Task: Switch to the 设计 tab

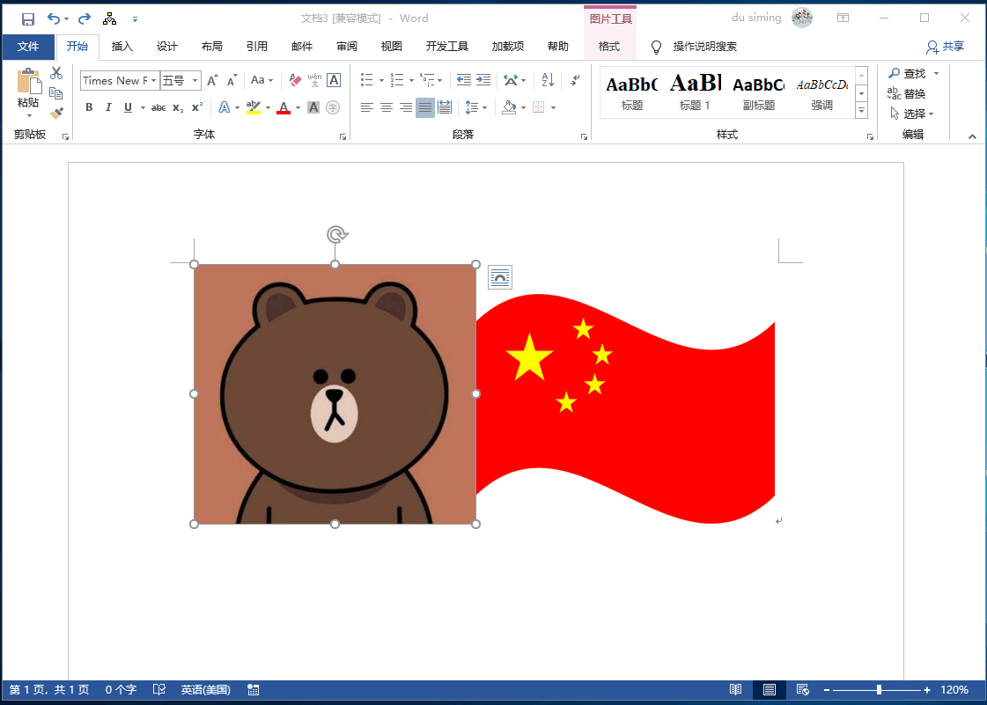Action: click(x=166, y=47)
